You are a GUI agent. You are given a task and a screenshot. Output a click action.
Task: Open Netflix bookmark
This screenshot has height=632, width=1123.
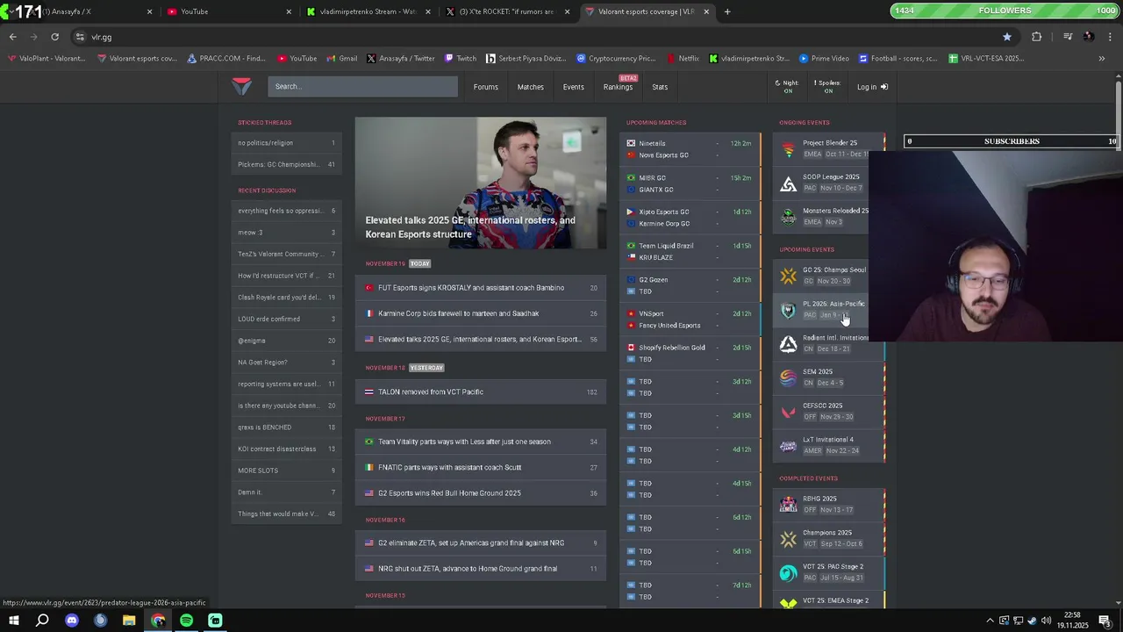tap(683, 59)
